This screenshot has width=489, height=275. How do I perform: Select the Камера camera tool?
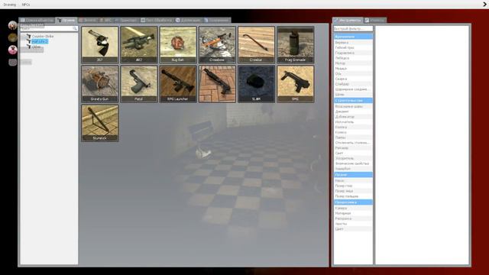(x=353, y=208)
